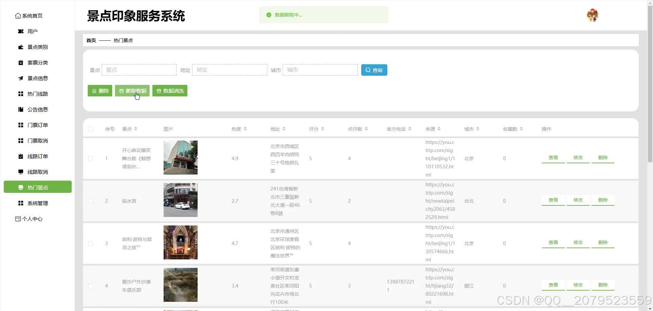Open the 开心麻花 row thumbnail image
The width and height of the screenshot is (653, 311).
181,158
